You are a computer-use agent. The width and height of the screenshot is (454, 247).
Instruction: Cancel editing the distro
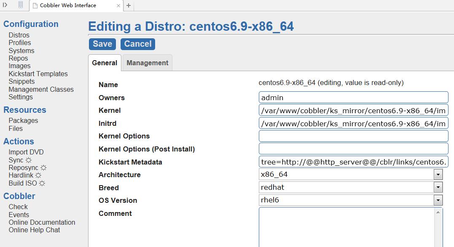pyautogui.click(x=138, y=44)
